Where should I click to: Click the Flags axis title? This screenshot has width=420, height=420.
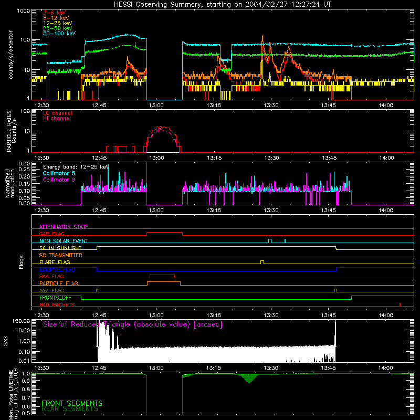tap(22, 262)
